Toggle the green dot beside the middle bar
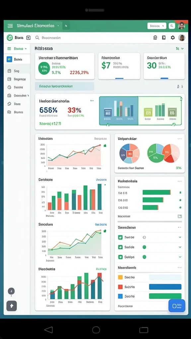This screenshot has height=339, width=191. (x=180, y=200)
